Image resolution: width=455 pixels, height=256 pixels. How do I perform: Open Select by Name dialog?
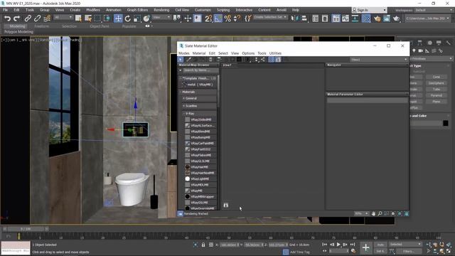click(88, 18)
